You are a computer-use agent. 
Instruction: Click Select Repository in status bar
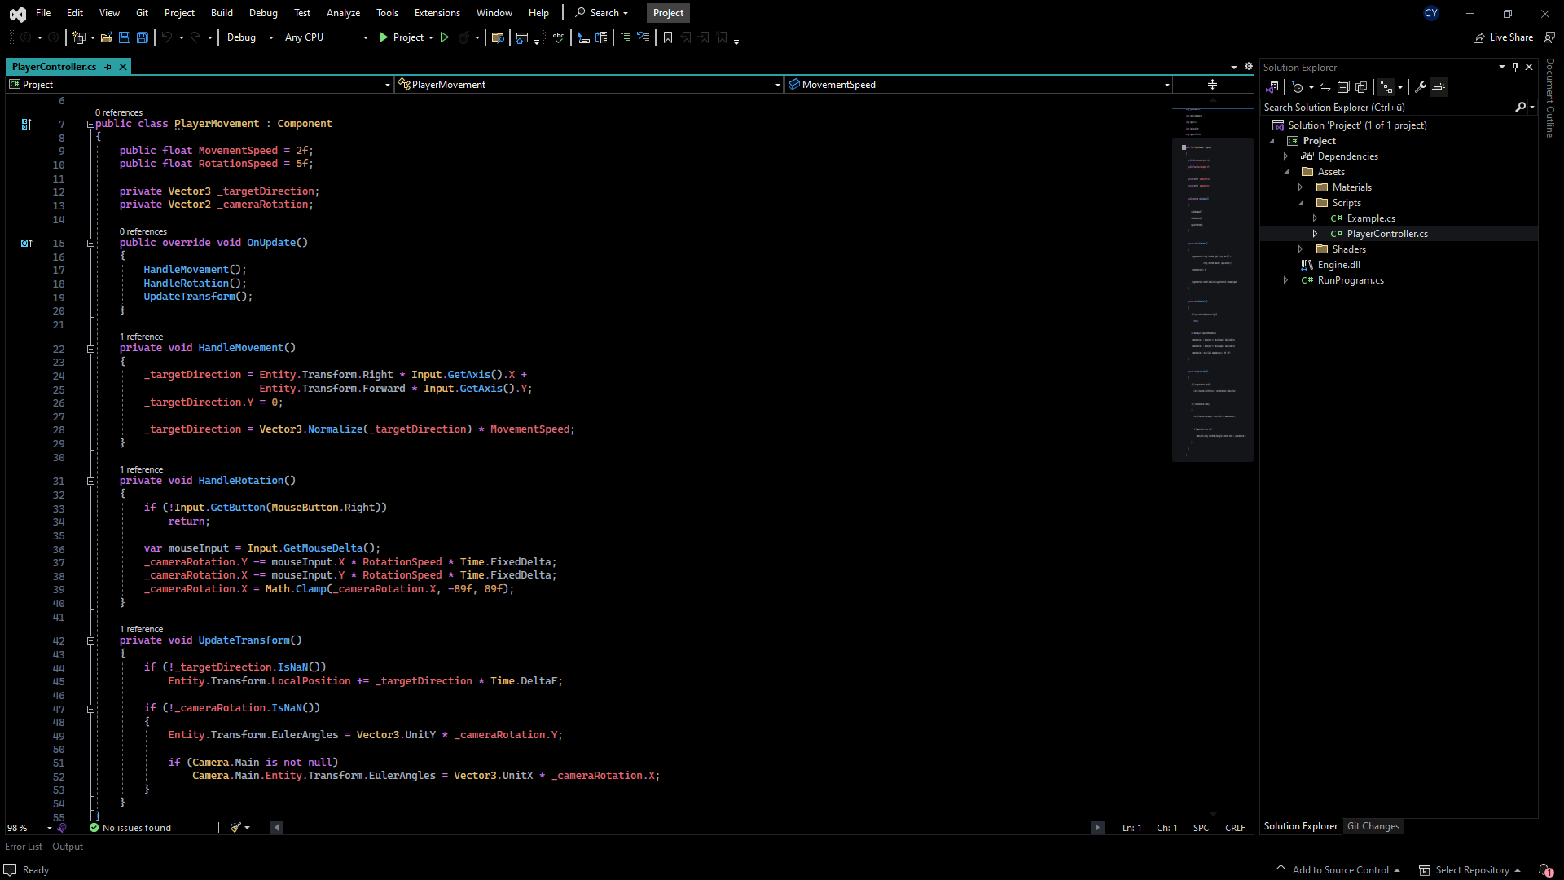(1470, 870)
